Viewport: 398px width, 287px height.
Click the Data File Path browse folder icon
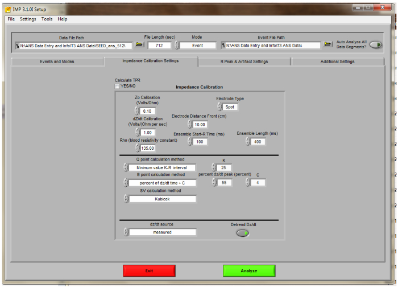coord(139,45)
